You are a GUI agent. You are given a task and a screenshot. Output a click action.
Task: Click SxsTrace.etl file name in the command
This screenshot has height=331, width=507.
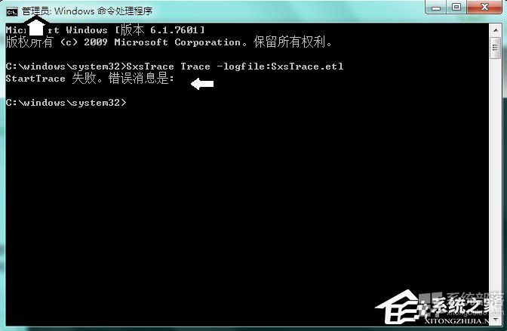click(x=307, y=67)
